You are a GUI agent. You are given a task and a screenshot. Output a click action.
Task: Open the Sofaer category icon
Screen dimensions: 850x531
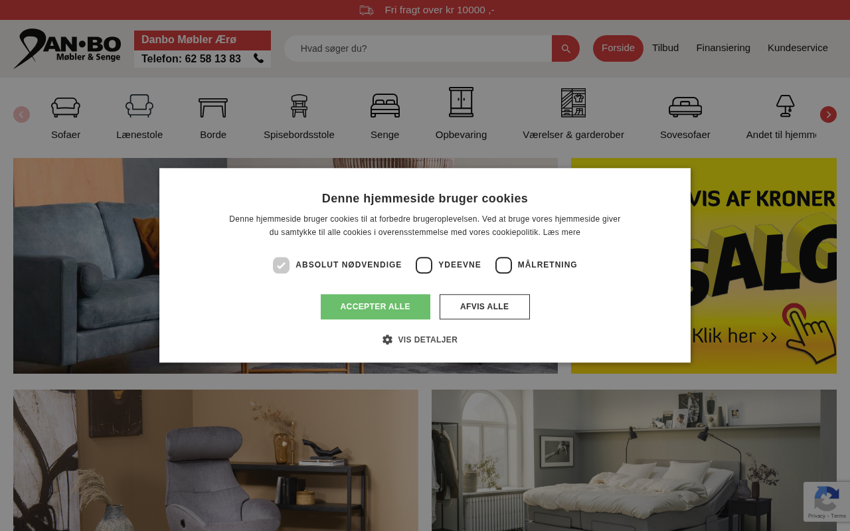tap(66, 106)
